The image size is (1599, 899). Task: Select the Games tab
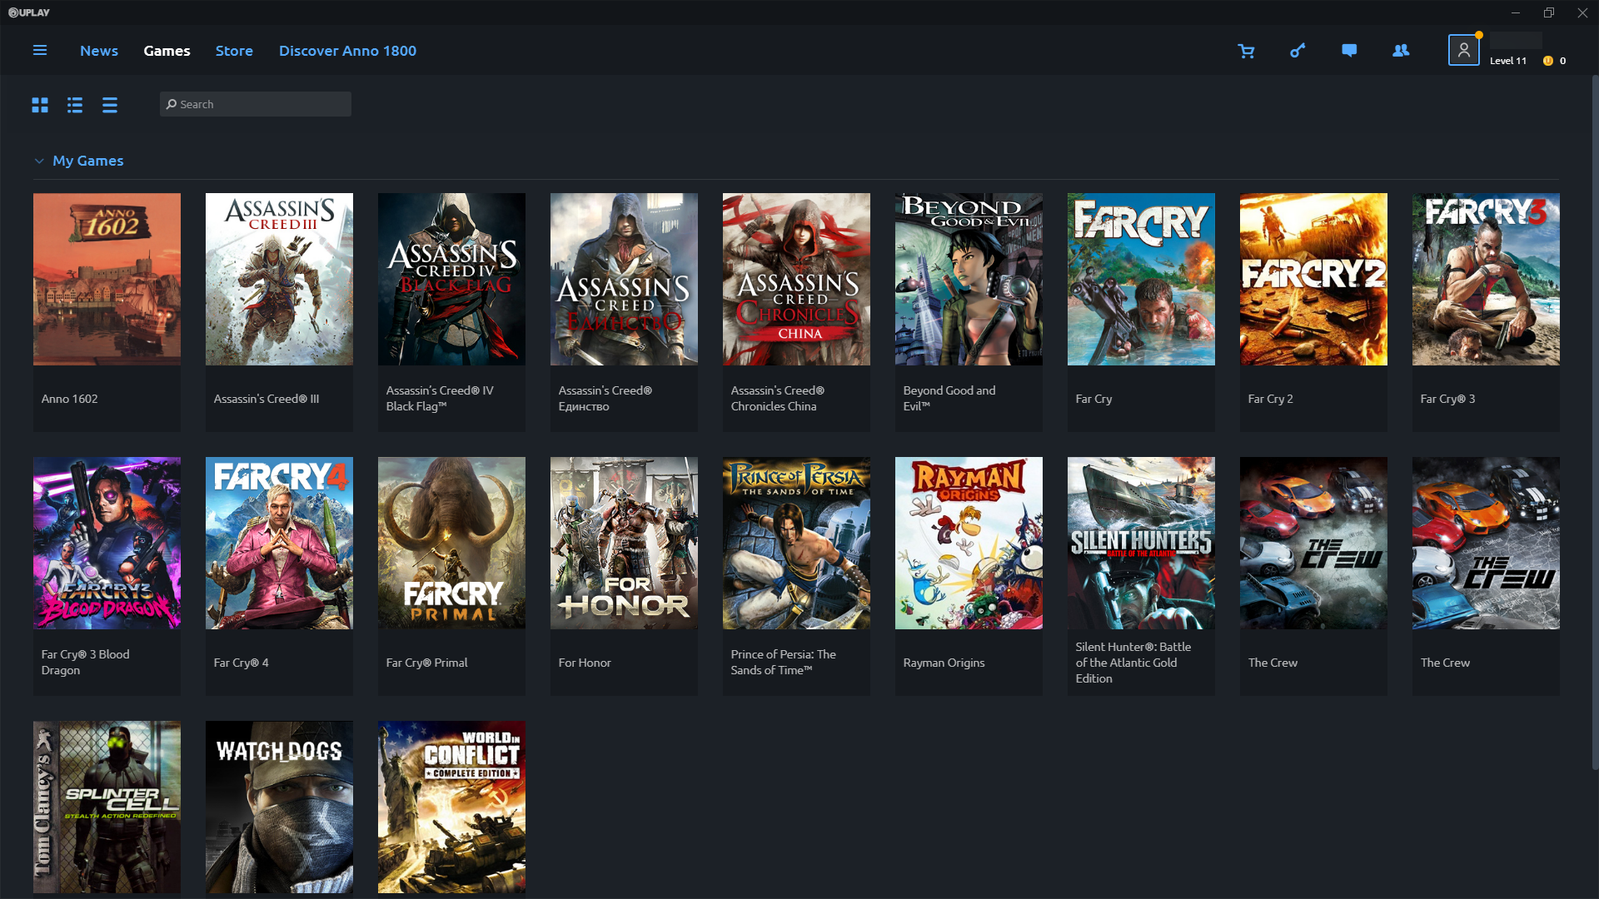[167, 51]
